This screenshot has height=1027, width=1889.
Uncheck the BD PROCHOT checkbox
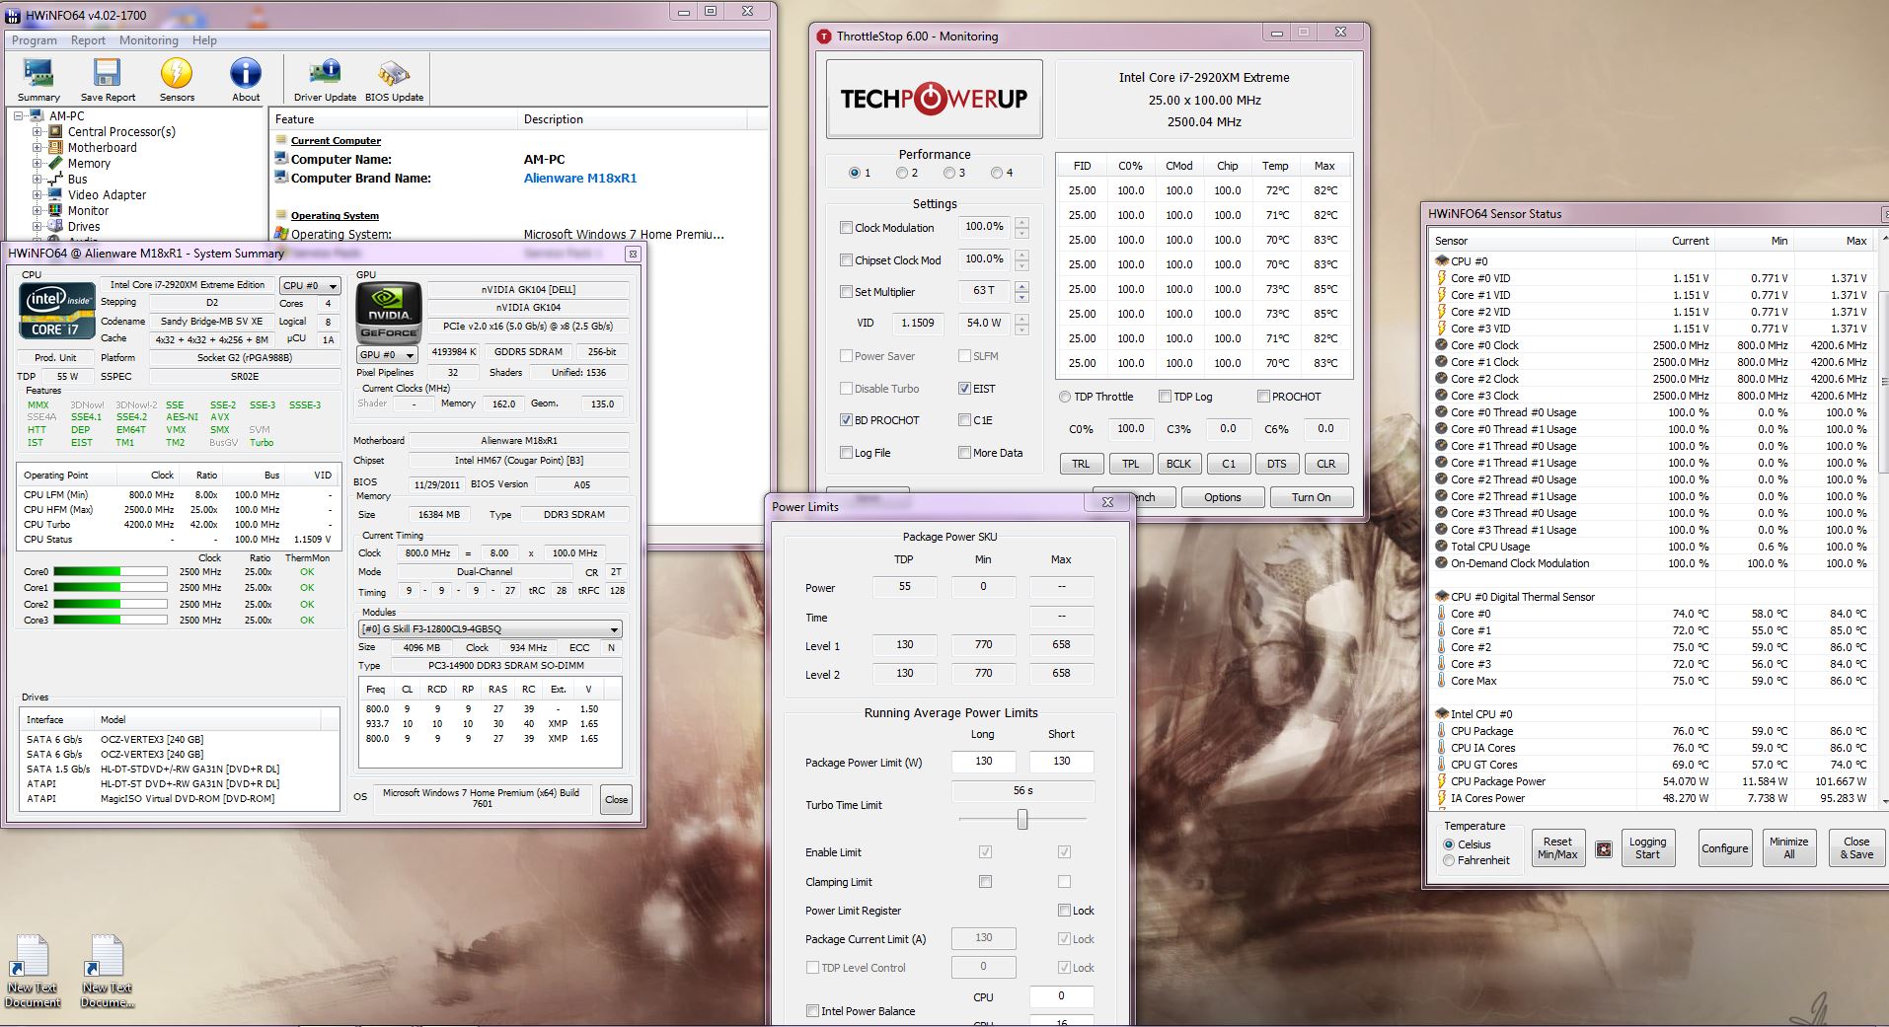click(846, 420)
